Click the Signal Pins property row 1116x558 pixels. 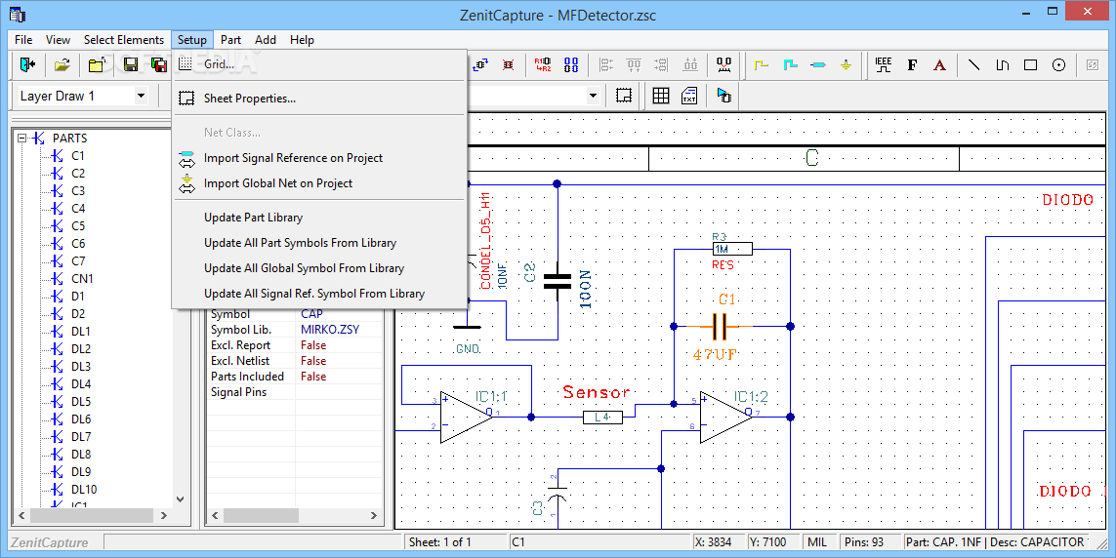click(x=295, y=392)
